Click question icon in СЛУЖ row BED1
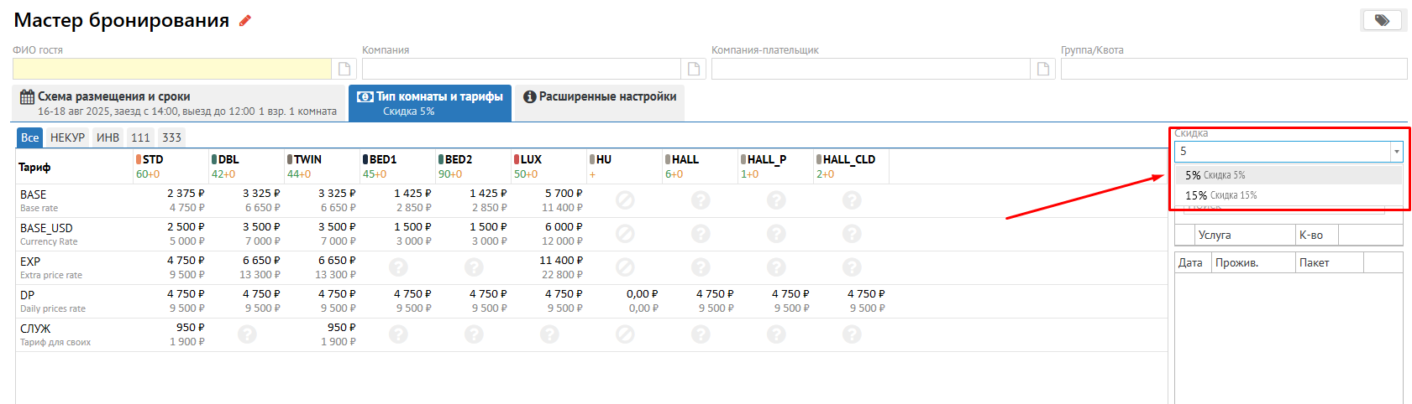This screenshot has width=1412, height=404. pos(398,334)
